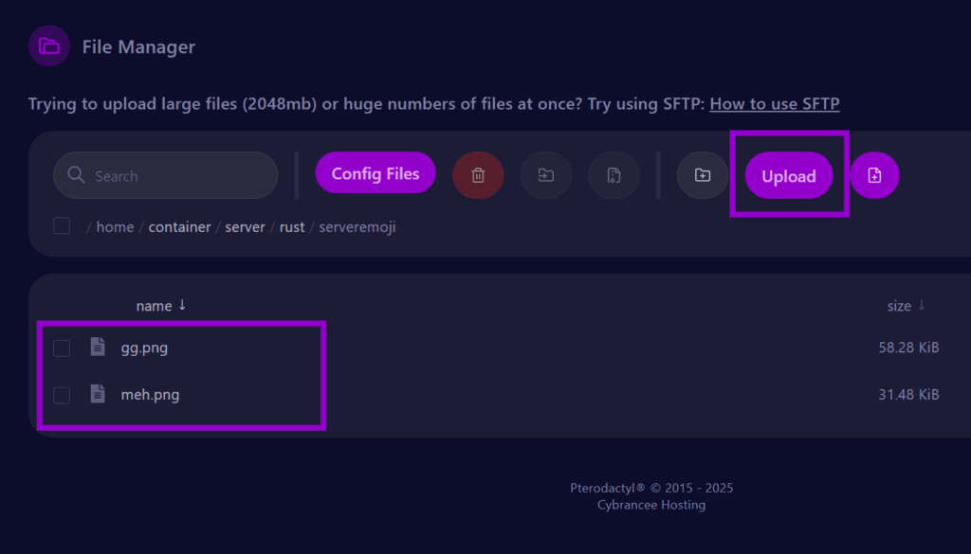971x554 pixels.
Task: Tick the checkbox next to meh.png
Action: pyautogui.click(x=62, y=396)
